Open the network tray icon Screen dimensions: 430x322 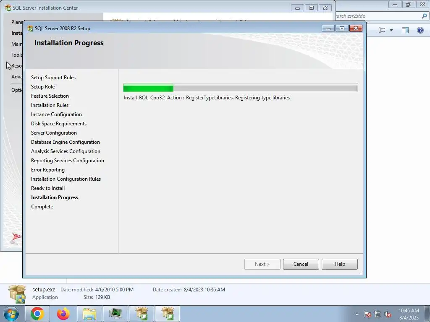click(378, 314)
